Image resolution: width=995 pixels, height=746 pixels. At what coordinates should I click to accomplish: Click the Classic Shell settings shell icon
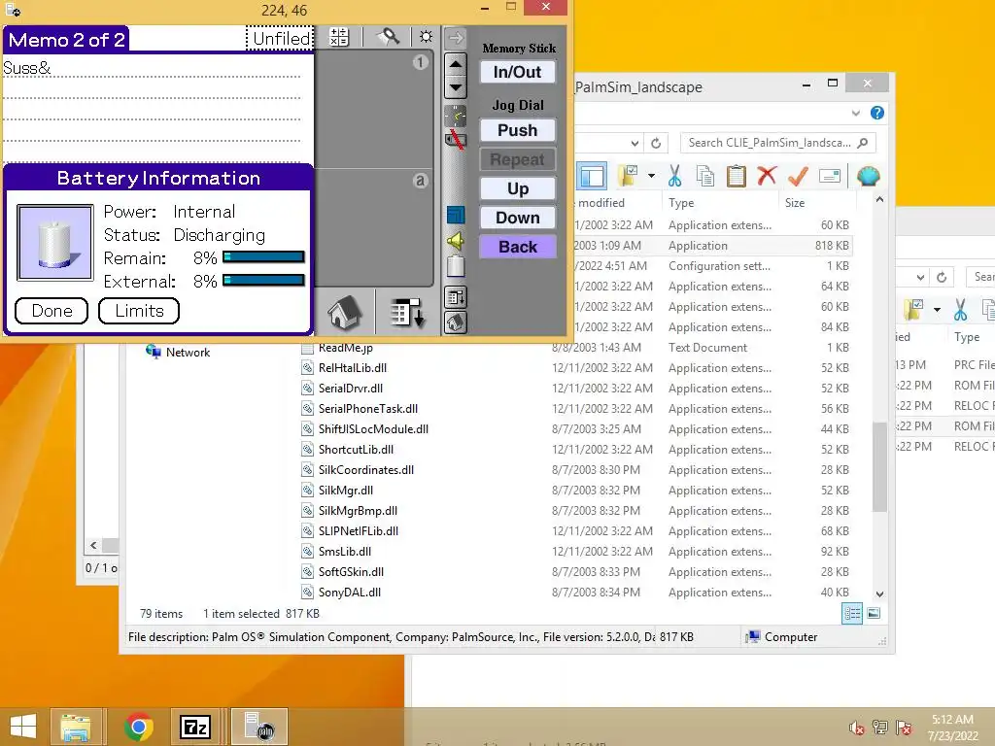pyautogui.click(x=868, y=176)
